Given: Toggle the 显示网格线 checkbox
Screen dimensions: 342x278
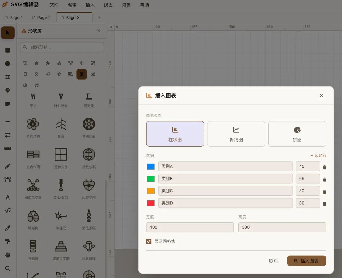Looking at the screenshot, I should click(149, 241).
